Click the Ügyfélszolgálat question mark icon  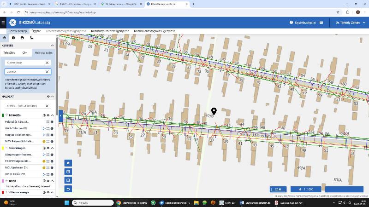click(291, 23)
